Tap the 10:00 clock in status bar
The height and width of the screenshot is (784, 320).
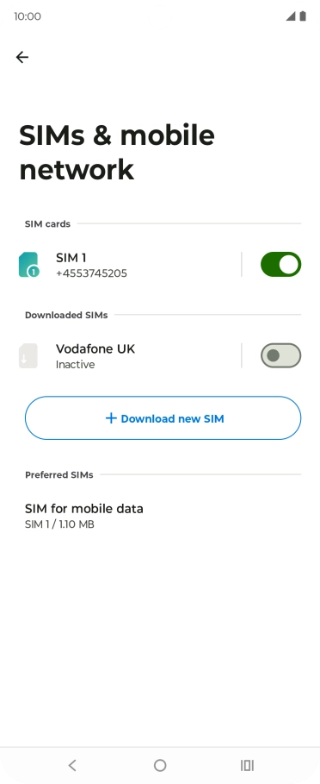tap(28, 16)
